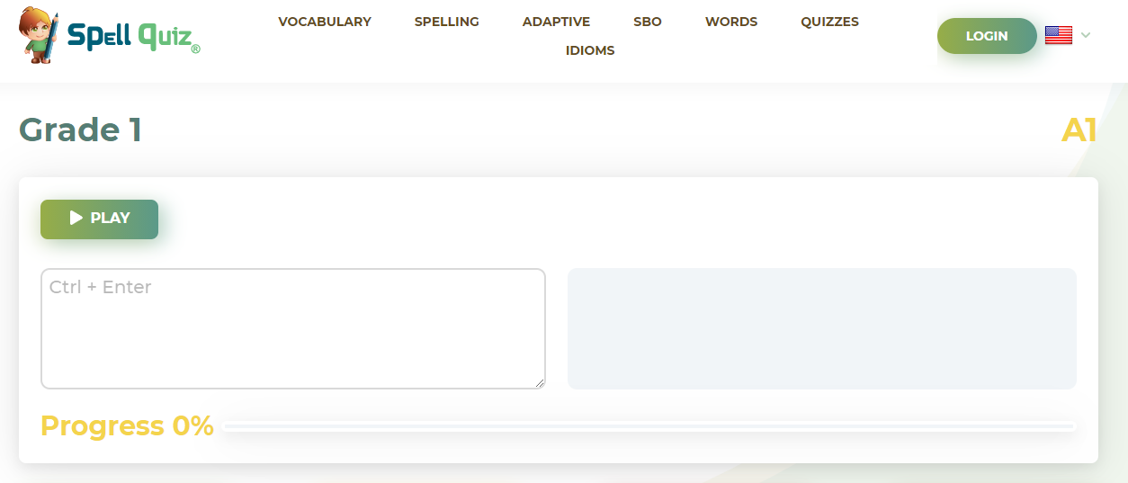
Task: Navigate to the Idioms menu item
Action: point(590,50)
